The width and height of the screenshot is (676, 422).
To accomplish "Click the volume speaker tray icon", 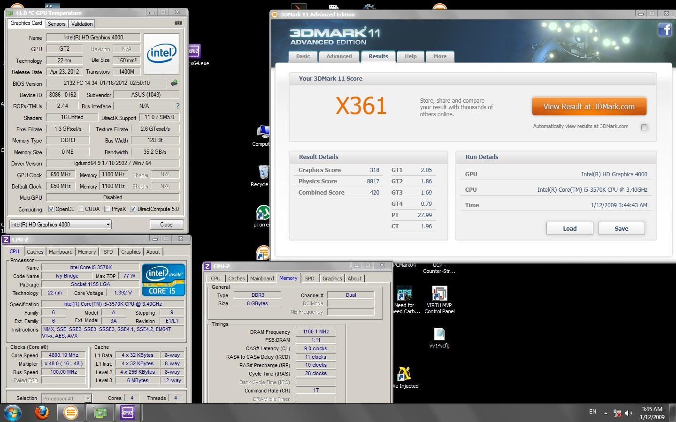I will point(629,413).
